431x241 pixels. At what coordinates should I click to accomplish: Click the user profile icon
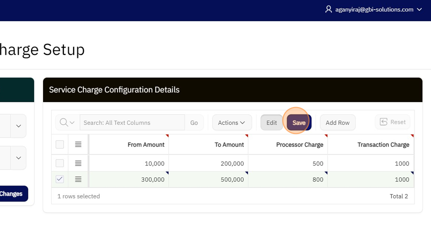point(328,9)
